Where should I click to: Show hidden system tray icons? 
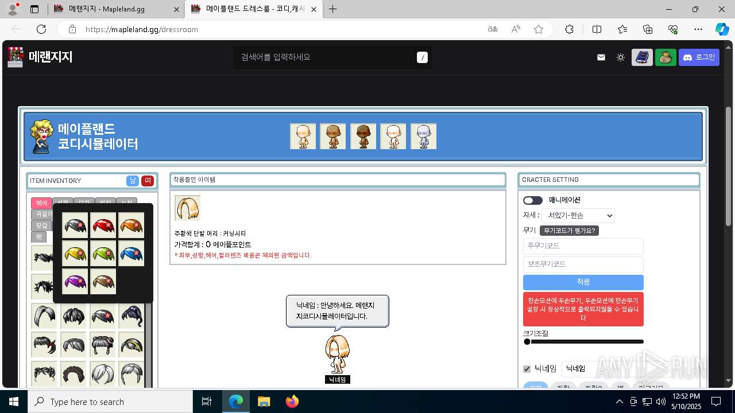coord(620,402)
